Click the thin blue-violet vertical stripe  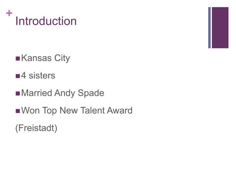209,28
